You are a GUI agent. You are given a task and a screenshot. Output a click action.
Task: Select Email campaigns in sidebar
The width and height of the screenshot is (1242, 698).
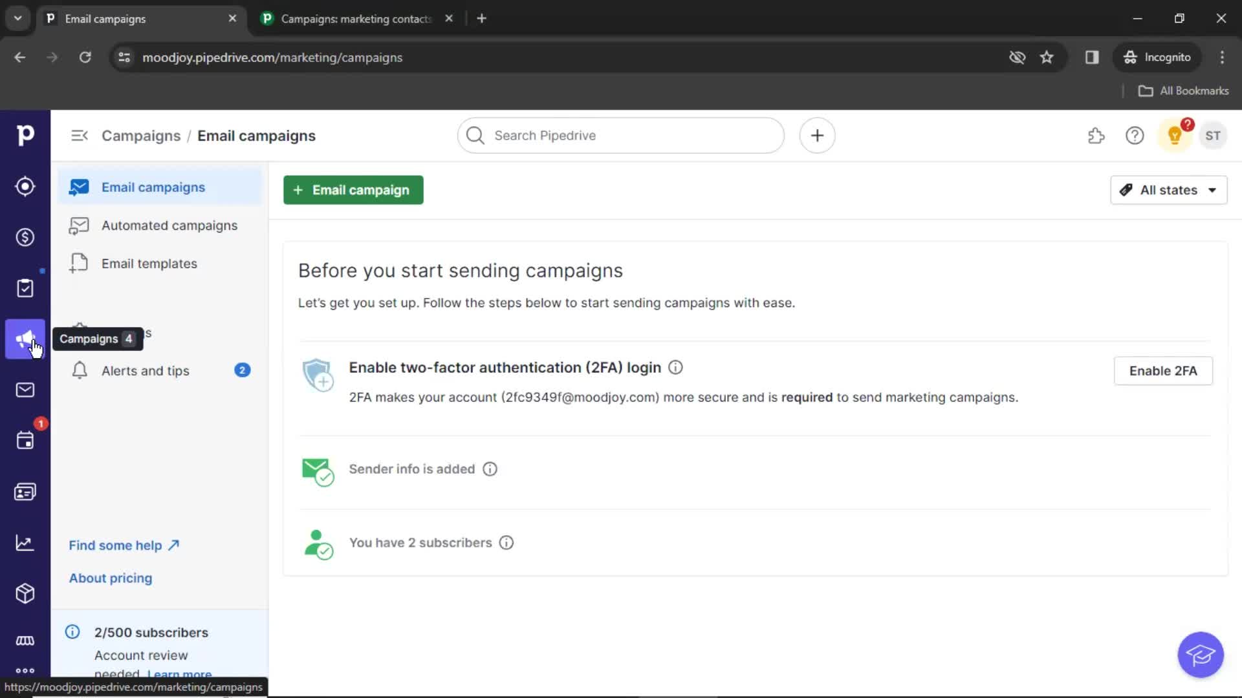(160, 187)
